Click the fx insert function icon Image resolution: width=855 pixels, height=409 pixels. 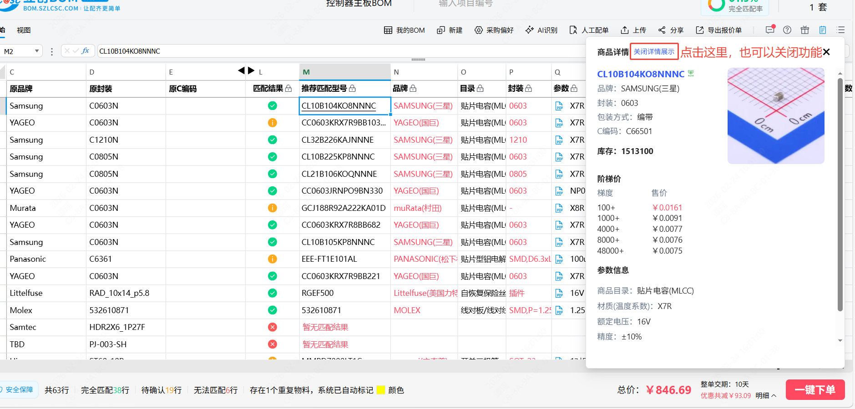(86, 51)
